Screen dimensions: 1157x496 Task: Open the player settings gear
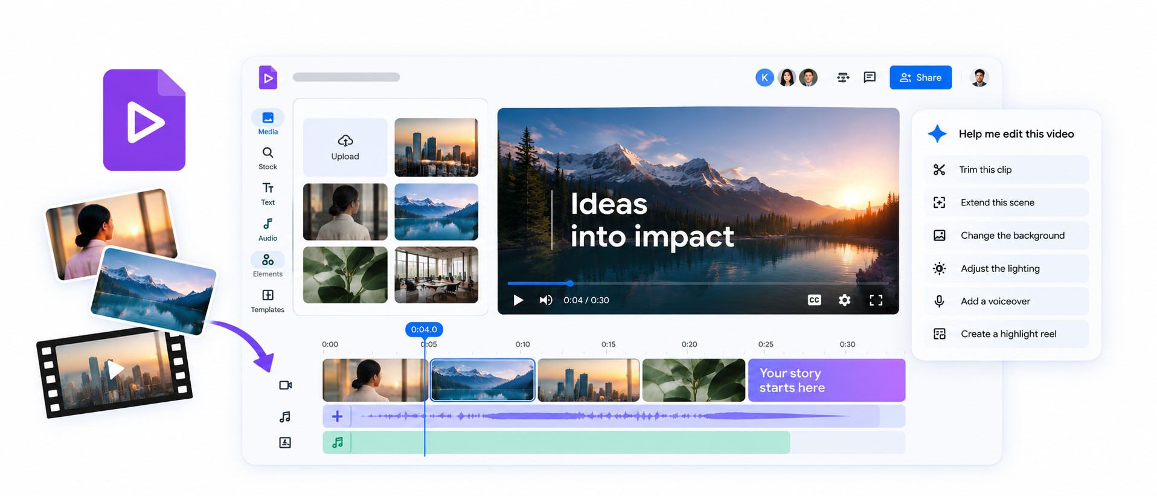coord(844,300)
